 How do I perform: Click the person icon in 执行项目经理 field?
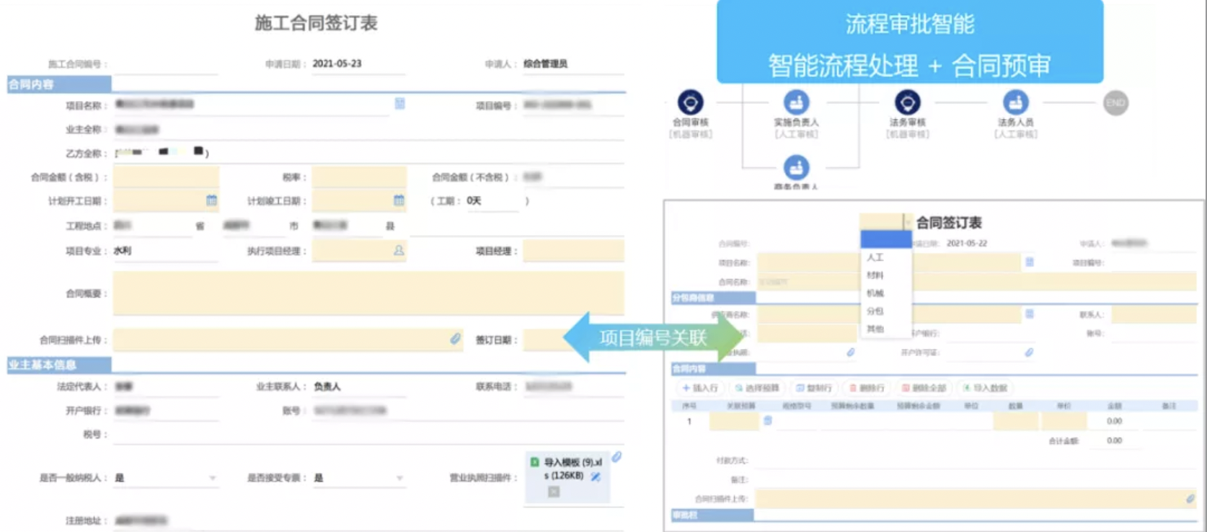[x=399, y=251]
